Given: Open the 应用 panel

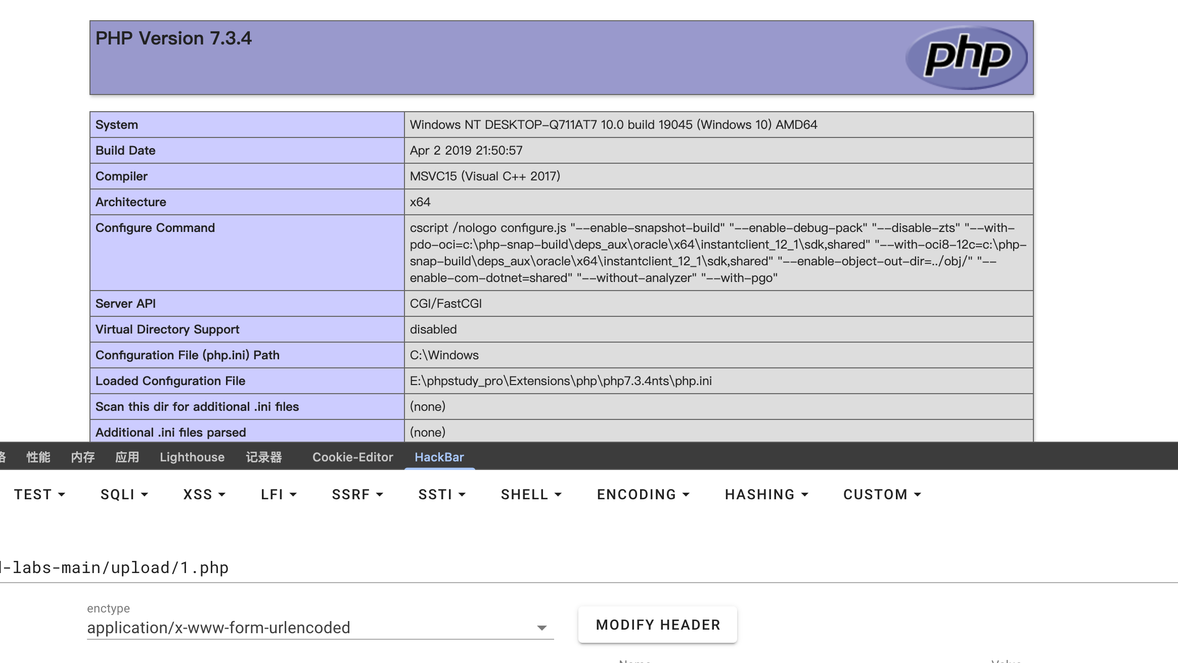Looking at the screenshot, I should [127, 457].
